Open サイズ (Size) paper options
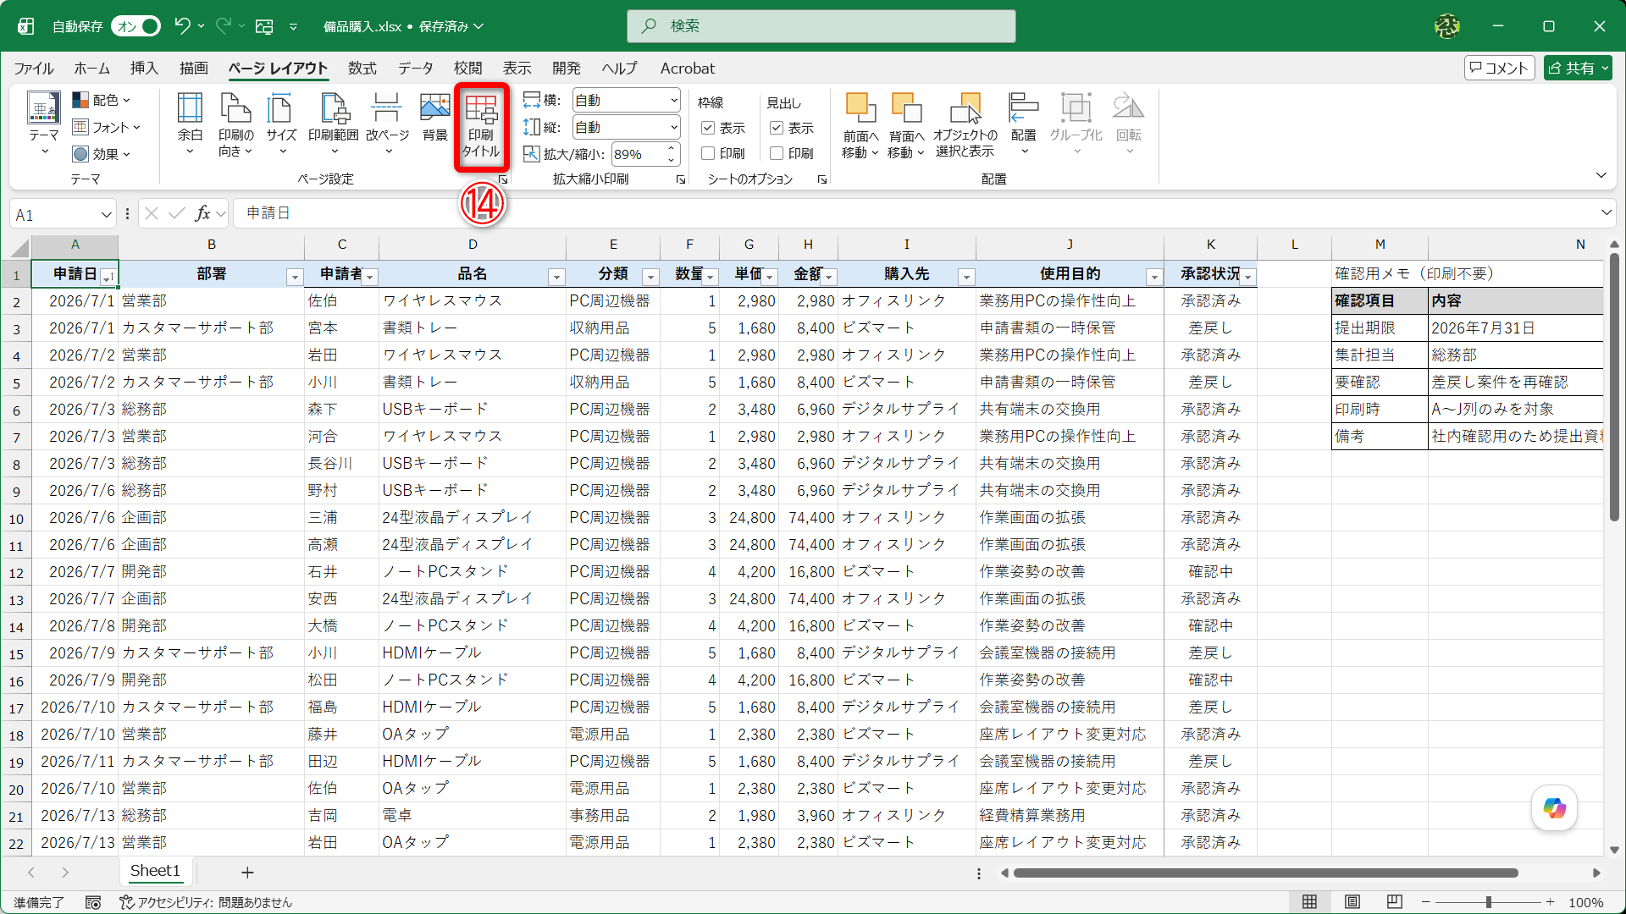This screenshot has height=914, width=1626. click(281, 124)
